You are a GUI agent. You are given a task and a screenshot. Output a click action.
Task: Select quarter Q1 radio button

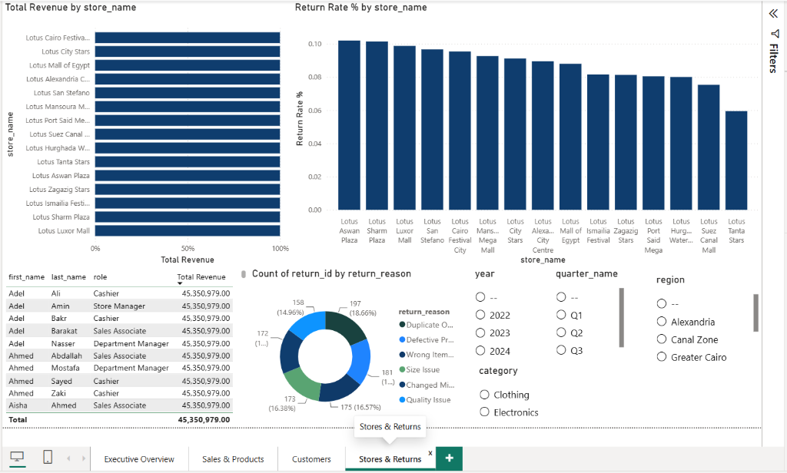coord(561,315)
